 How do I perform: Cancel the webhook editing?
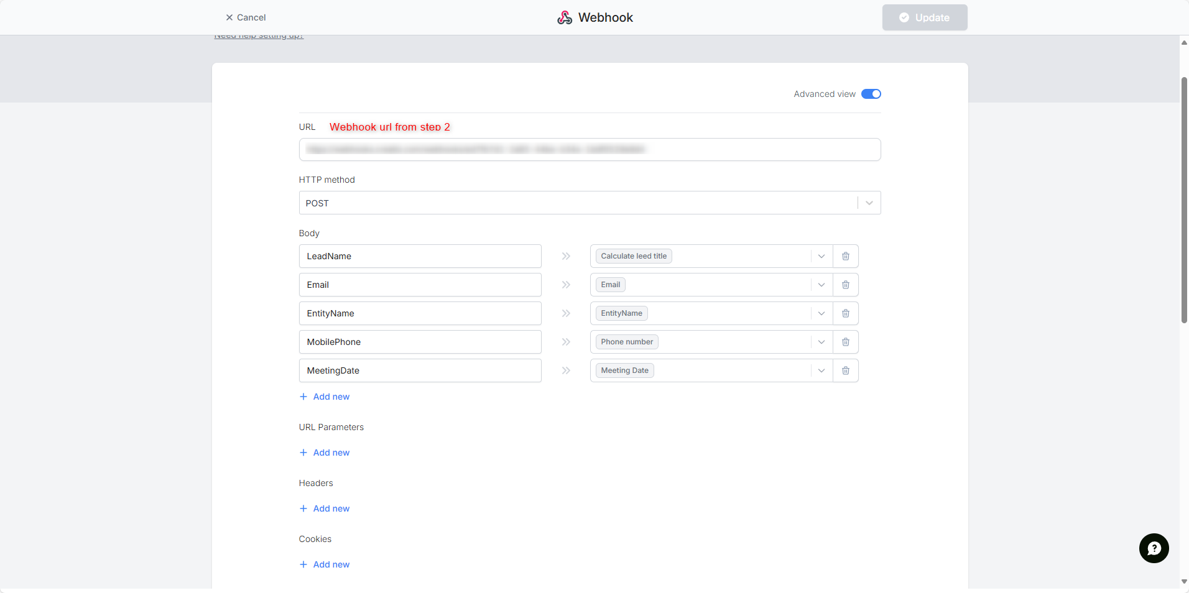pos(246,17)
